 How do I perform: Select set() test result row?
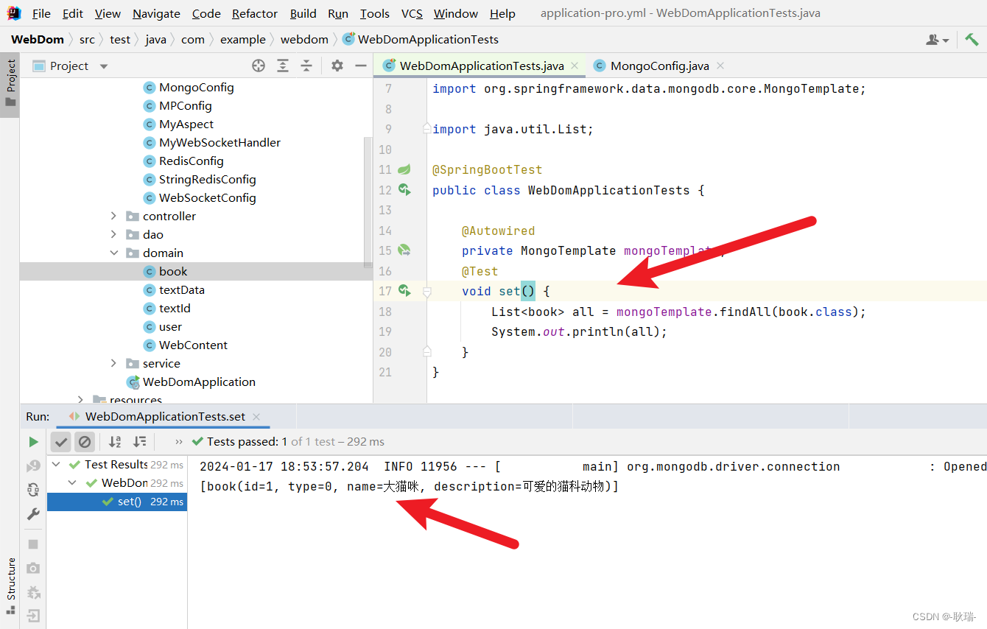click(x=117, y=502)
